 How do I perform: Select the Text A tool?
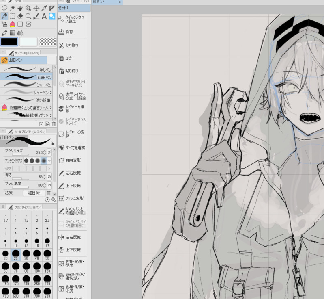[x=44, y=16]
